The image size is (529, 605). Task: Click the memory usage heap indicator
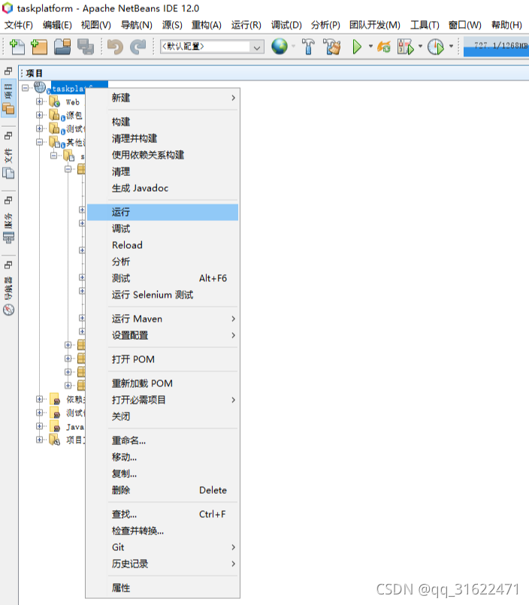[x=496, y=47]
